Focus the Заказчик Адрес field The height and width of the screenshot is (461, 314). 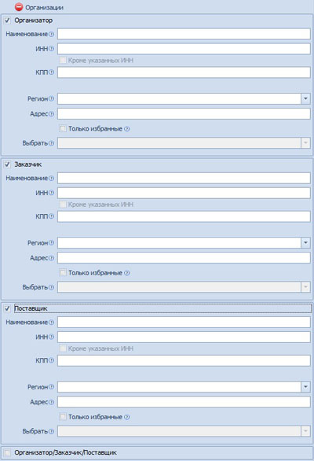184,258
